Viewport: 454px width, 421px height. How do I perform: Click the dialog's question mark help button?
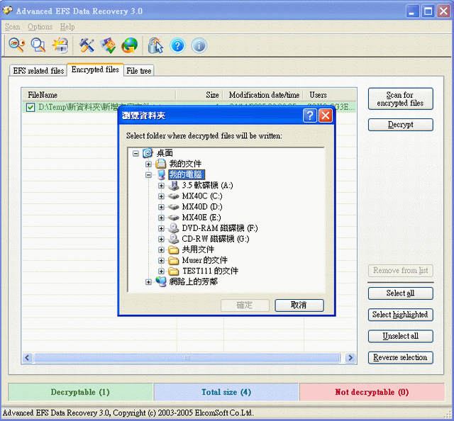coord(310,116)
